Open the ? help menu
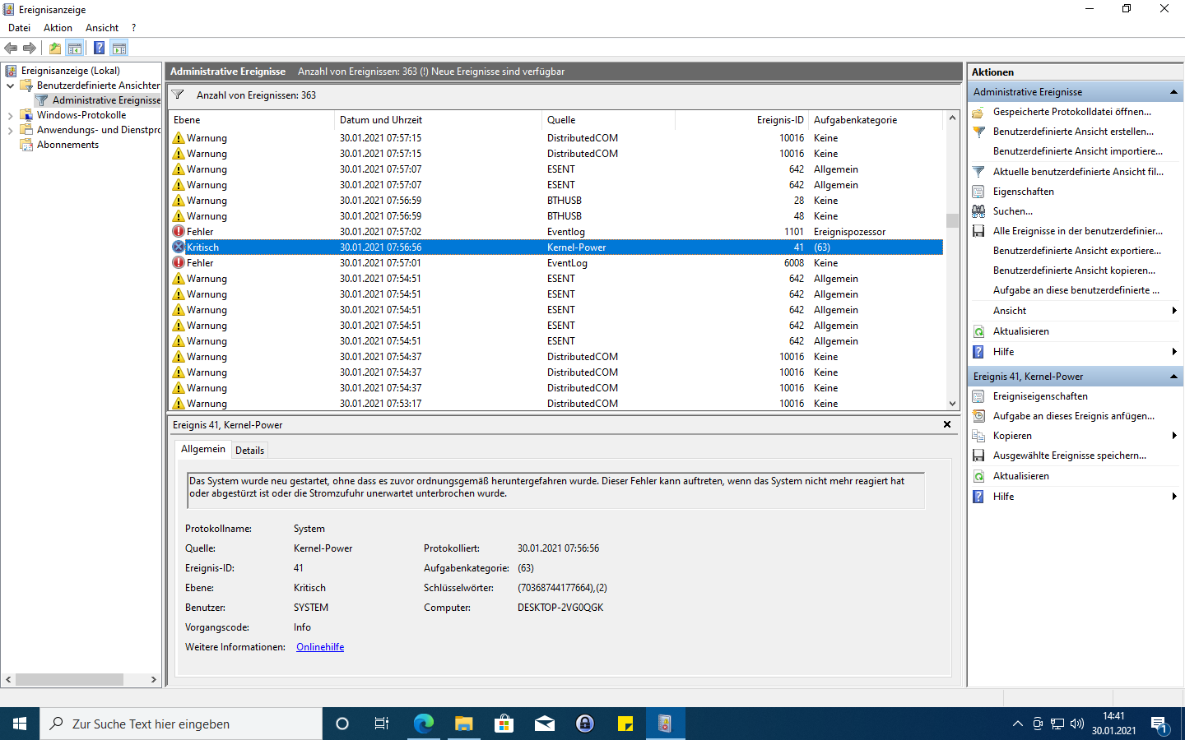This screenshot has height=740, width=1185. click(x=133, y=28)
